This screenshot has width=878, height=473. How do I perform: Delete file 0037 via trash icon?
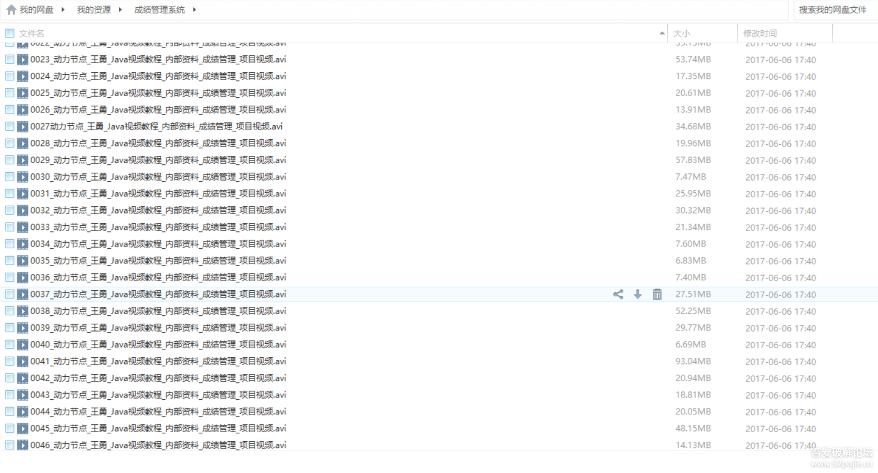coord(657,294)
